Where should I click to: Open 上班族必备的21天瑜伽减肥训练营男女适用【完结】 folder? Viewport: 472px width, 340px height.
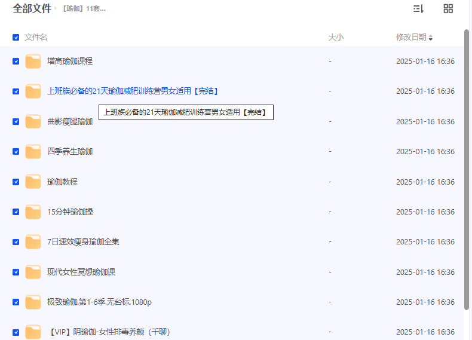pyautogui.click(x=133, y=91)
